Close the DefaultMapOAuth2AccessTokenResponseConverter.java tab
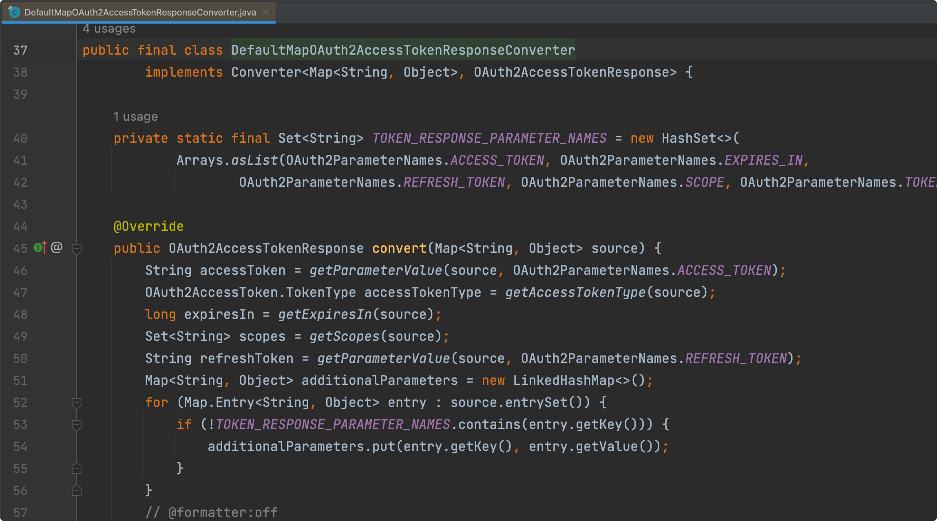The width and height of the screenshot is (937, 521). [266, 12]
